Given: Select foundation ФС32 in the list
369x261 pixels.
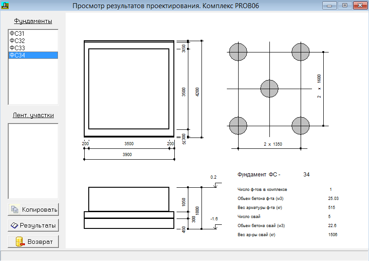Looking at the screenshot, I should (x=33, y=41).
